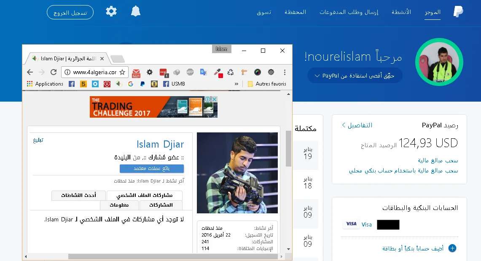Open the Facebook bookmark in bookmarks bar

pyautogui.click(x=72, y=84)
